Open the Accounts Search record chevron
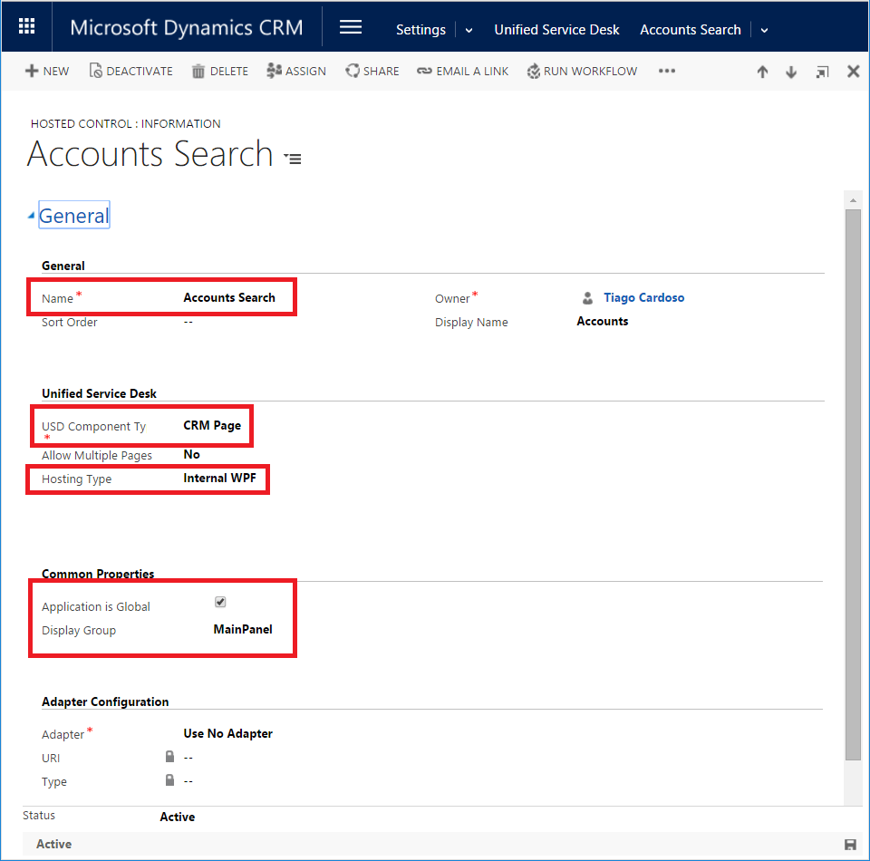 click(764, 30)
